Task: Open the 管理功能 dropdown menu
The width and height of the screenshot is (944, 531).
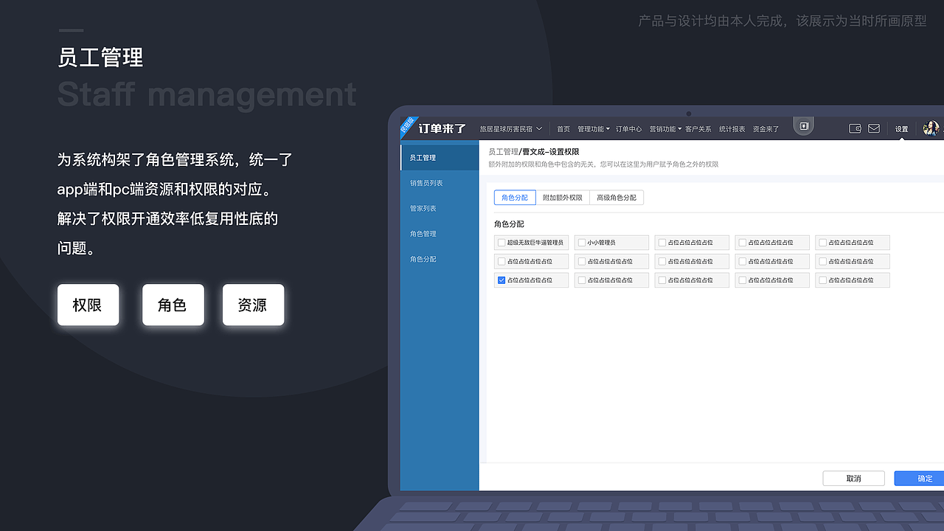Action: 594,129
